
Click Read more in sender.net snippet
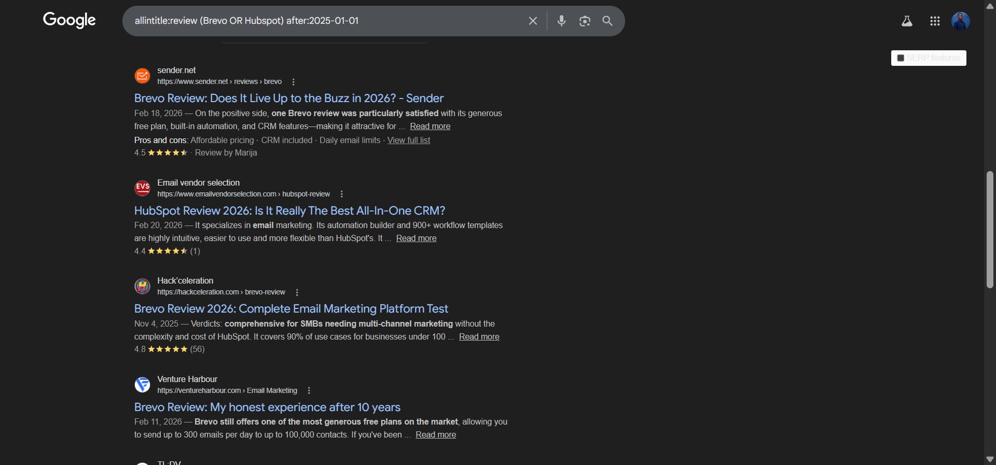[x=430, y=126]
